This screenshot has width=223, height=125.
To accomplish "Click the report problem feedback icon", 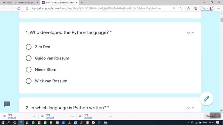I will click(7, 104).
